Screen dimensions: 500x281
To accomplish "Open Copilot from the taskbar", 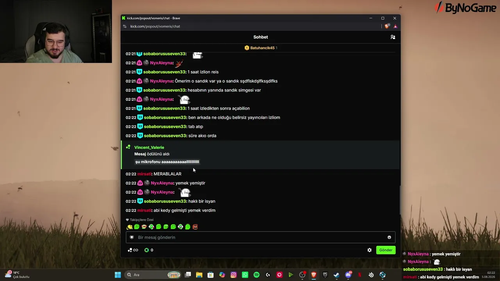I will 222,275.
